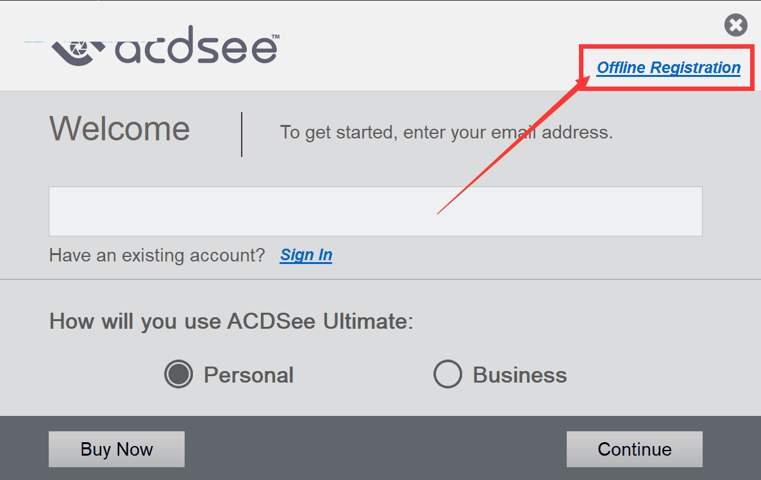Click the 'How will you use ACDSee Ultimate' heading
761x480 pixels.
pyautogui.click(x=231, y=320)
